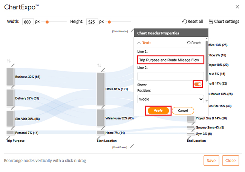Click the Width slider handle
245x172 pixels.
pyautogui.click(x=47, y=22)
